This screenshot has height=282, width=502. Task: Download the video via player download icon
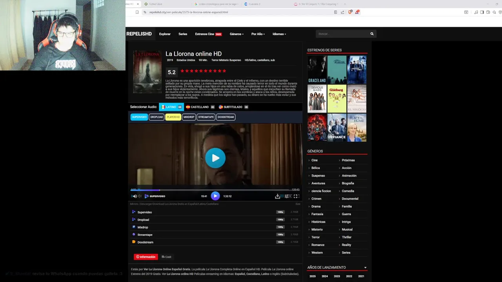point(278,196)
